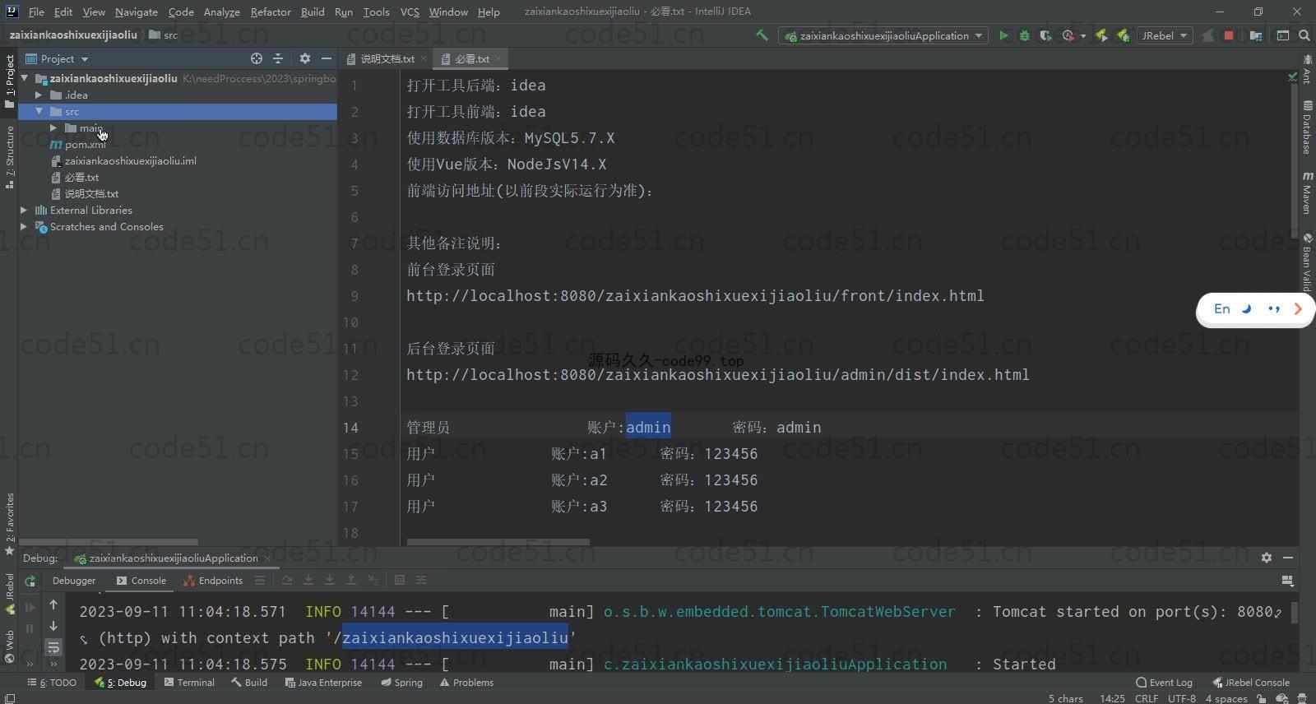Click Run with Coverage shield icon
Screen dimensions: 1316x704
(1045, 35)
